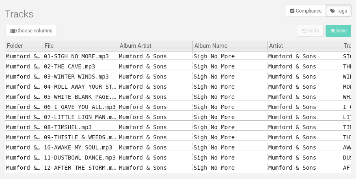Click the Choose columns list icon
The image size is (356, 179).
pos(13,31)
